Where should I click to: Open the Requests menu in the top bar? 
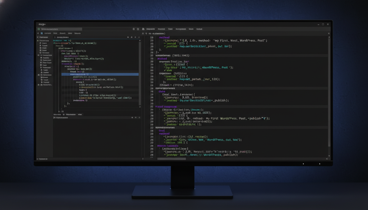(x=151, y=29)
